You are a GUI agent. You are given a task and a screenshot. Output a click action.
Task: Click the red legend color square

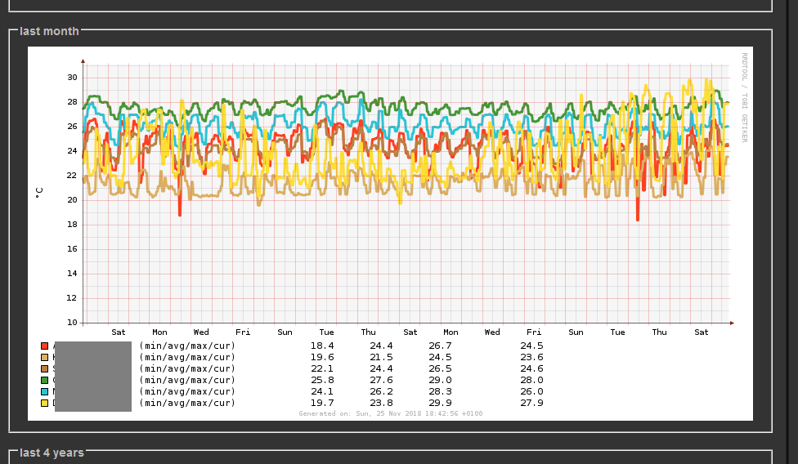click(45, 346)
